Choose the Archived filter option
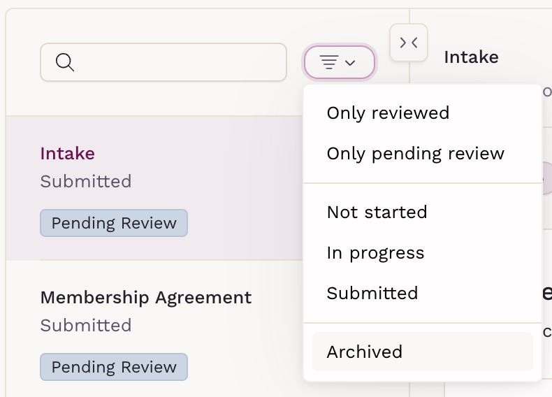 tap(423, 352)
